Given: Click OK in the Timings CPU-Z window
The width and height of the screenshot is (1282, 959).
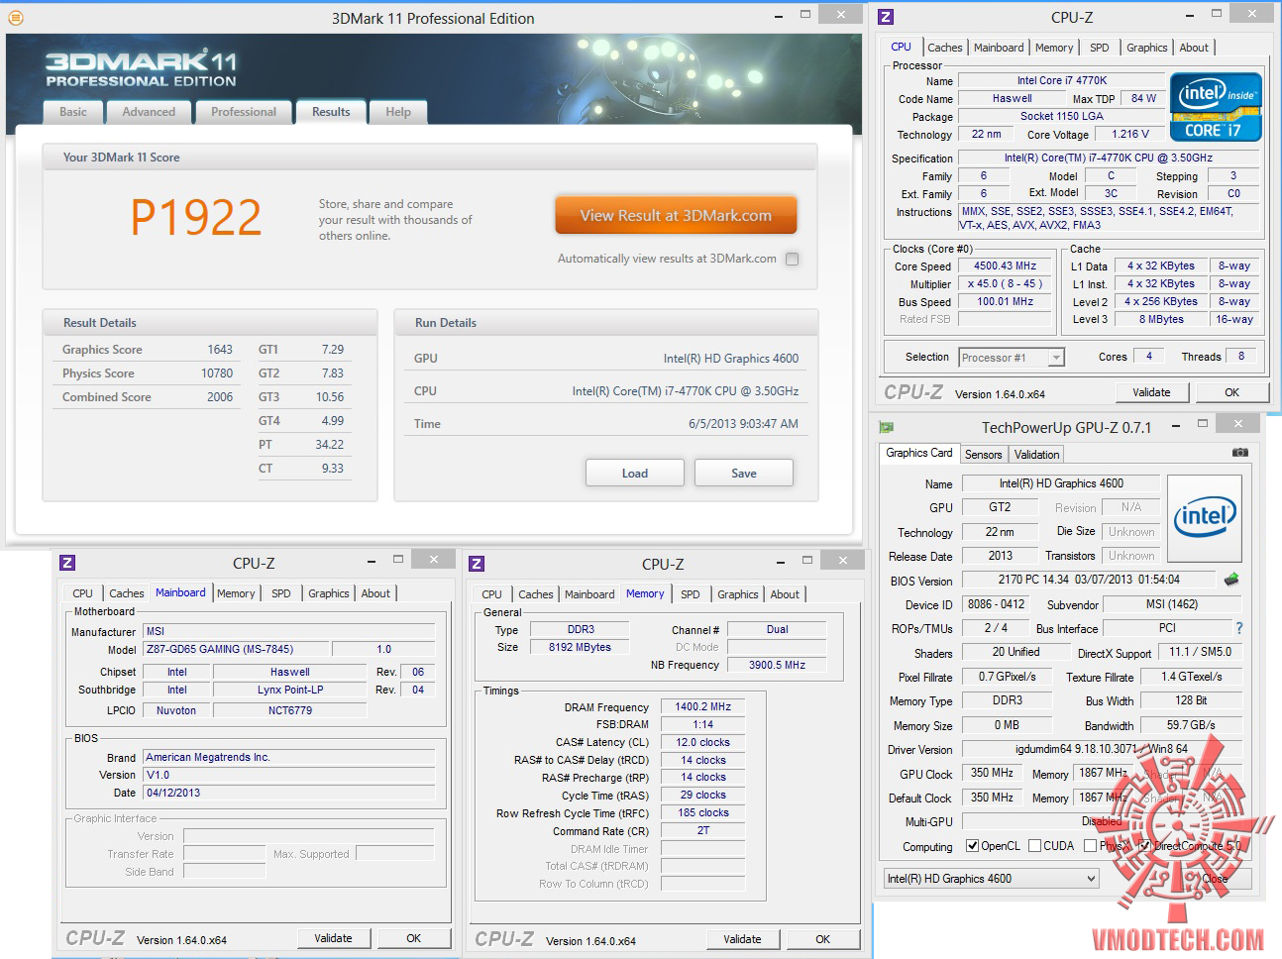Looking at the screenshot, I should [822, 939].
